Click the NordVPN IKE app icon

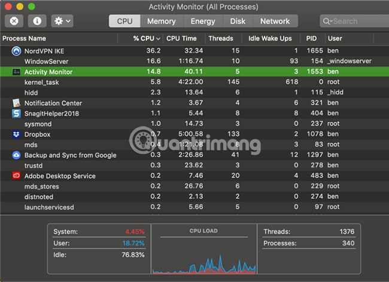16,51
